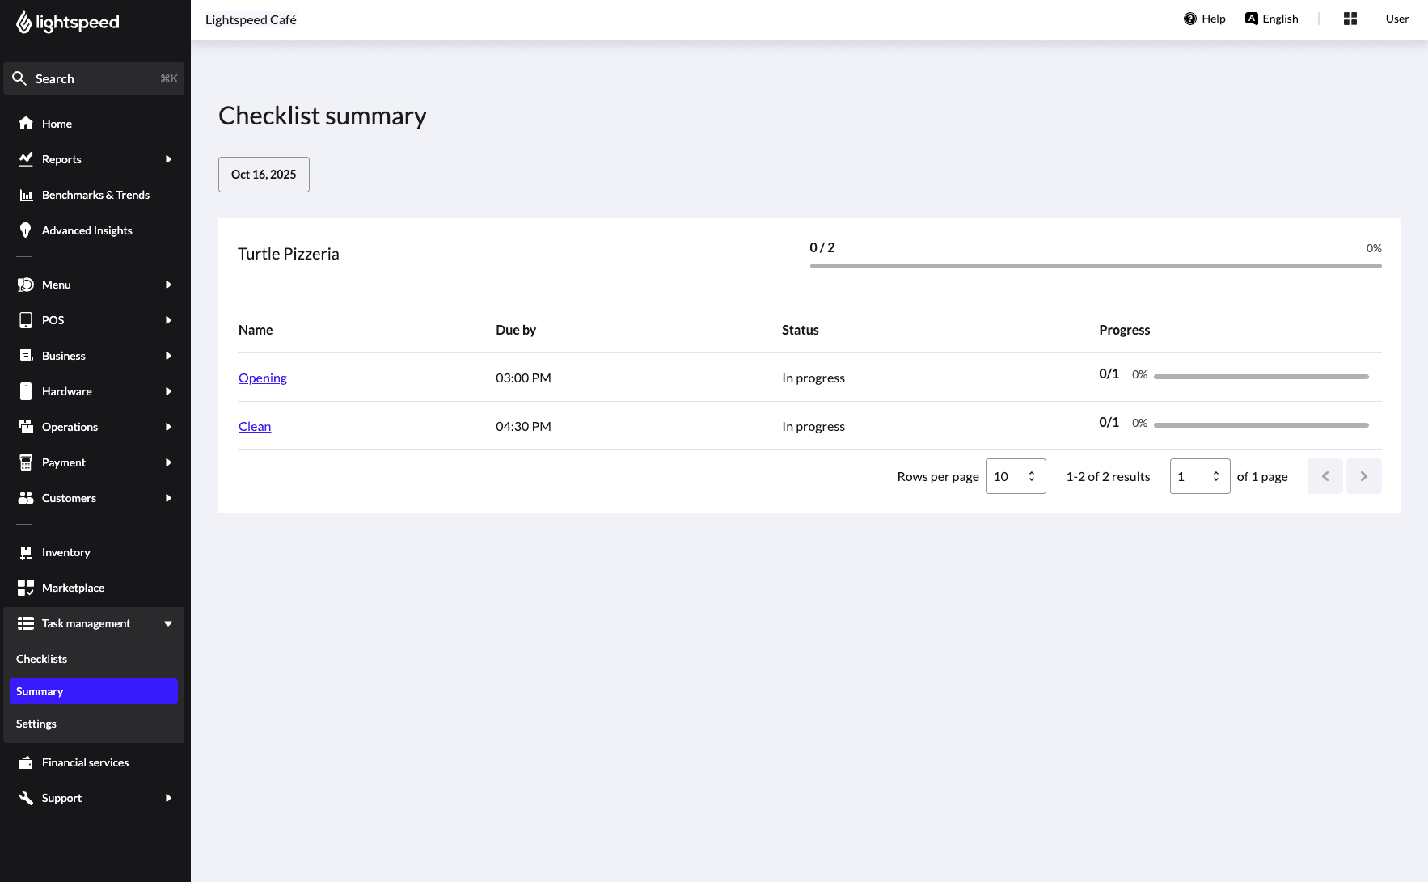Open the Opening checklist link
1428x882 pixels.
point(262,378)
